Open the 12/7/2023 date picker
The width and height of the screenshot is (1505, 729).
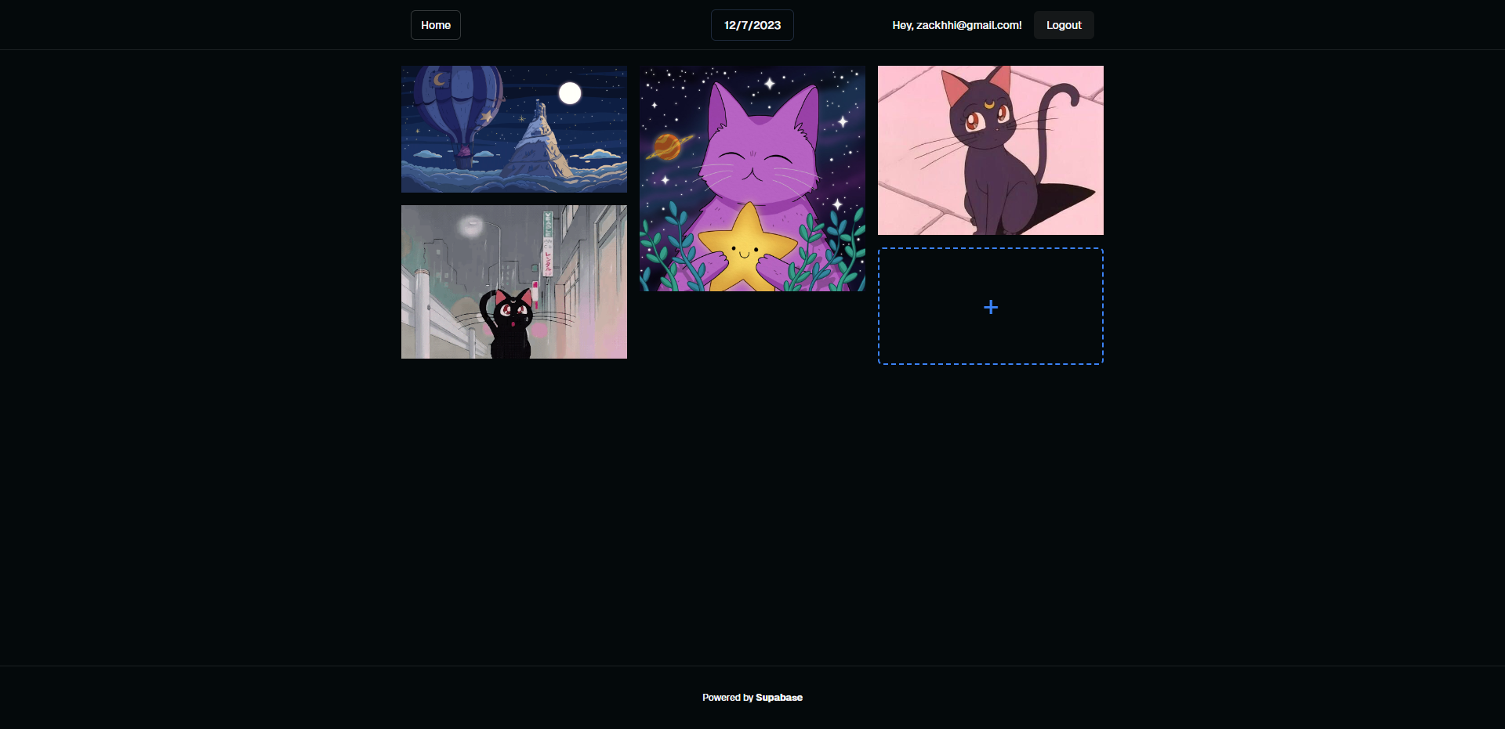[752, 25]
